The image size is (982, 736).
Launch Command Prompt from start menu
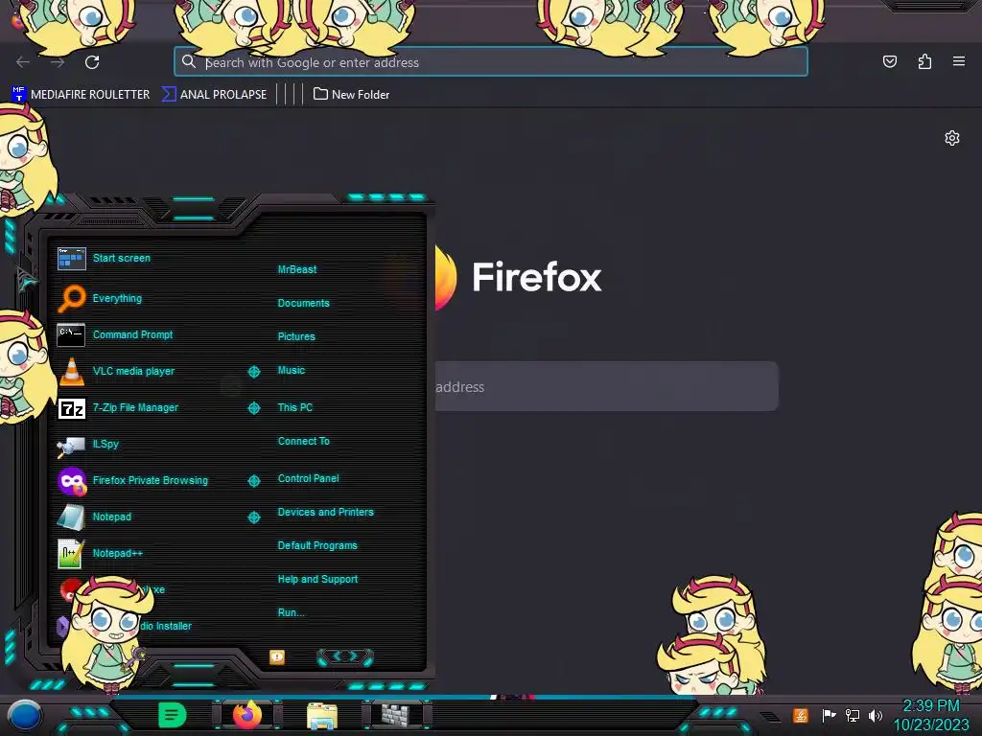click(x=115, y=334)
